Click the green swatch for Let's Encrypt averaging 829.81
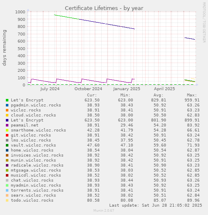 click(7, 100)
